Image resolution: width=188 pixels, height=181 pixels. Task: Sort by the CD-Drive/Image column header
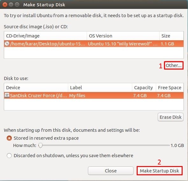(45, 36)
